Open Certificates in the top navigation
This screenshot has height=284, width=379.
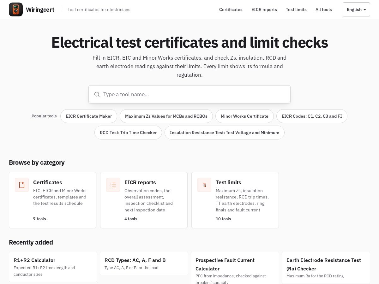[231, 9]
